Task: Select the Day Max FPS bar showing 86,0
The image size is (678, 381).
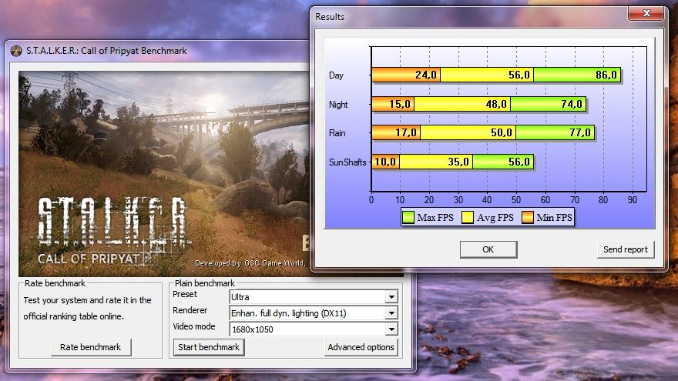Action: 576,75
